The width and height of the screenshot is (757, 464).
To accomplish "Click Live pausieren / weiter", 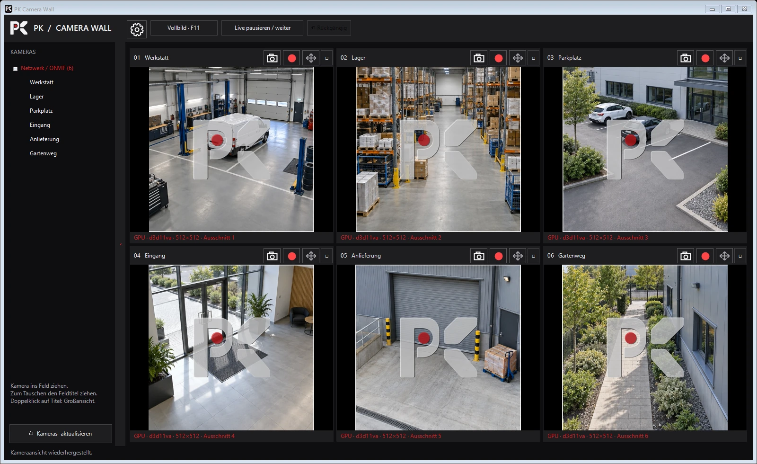I will [263, 28].
